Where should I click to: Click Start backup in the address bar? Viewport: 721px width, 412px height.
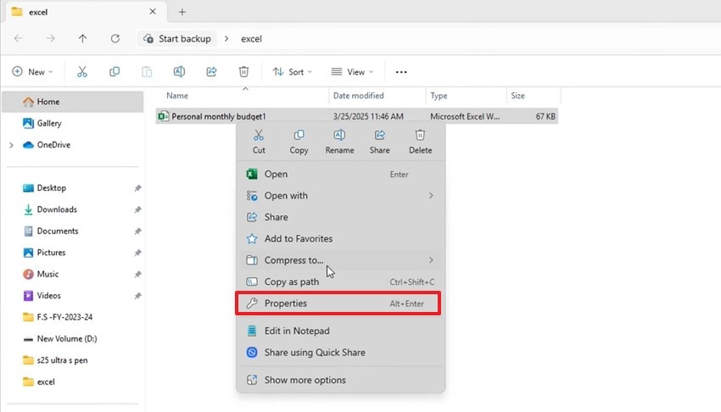(177, 39)
